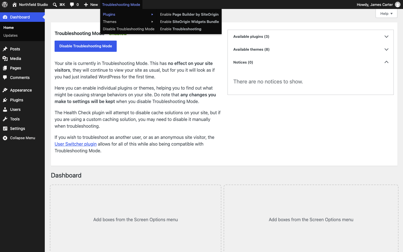
Task: Click the home icon beside Northfield Studio
Action: pyautogui.click(x=15, y=4)
